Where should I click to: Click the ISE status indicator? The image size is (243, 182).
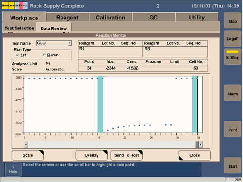click(x=17, y=5)
